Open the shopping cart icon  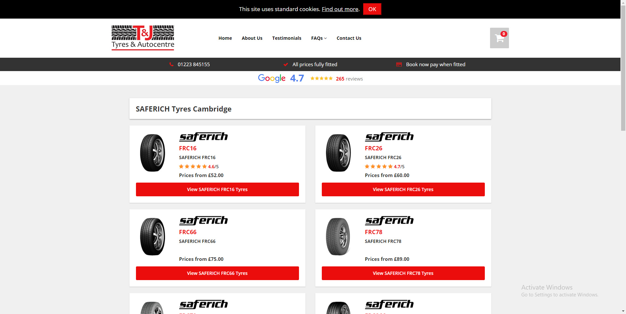[499, 38]
